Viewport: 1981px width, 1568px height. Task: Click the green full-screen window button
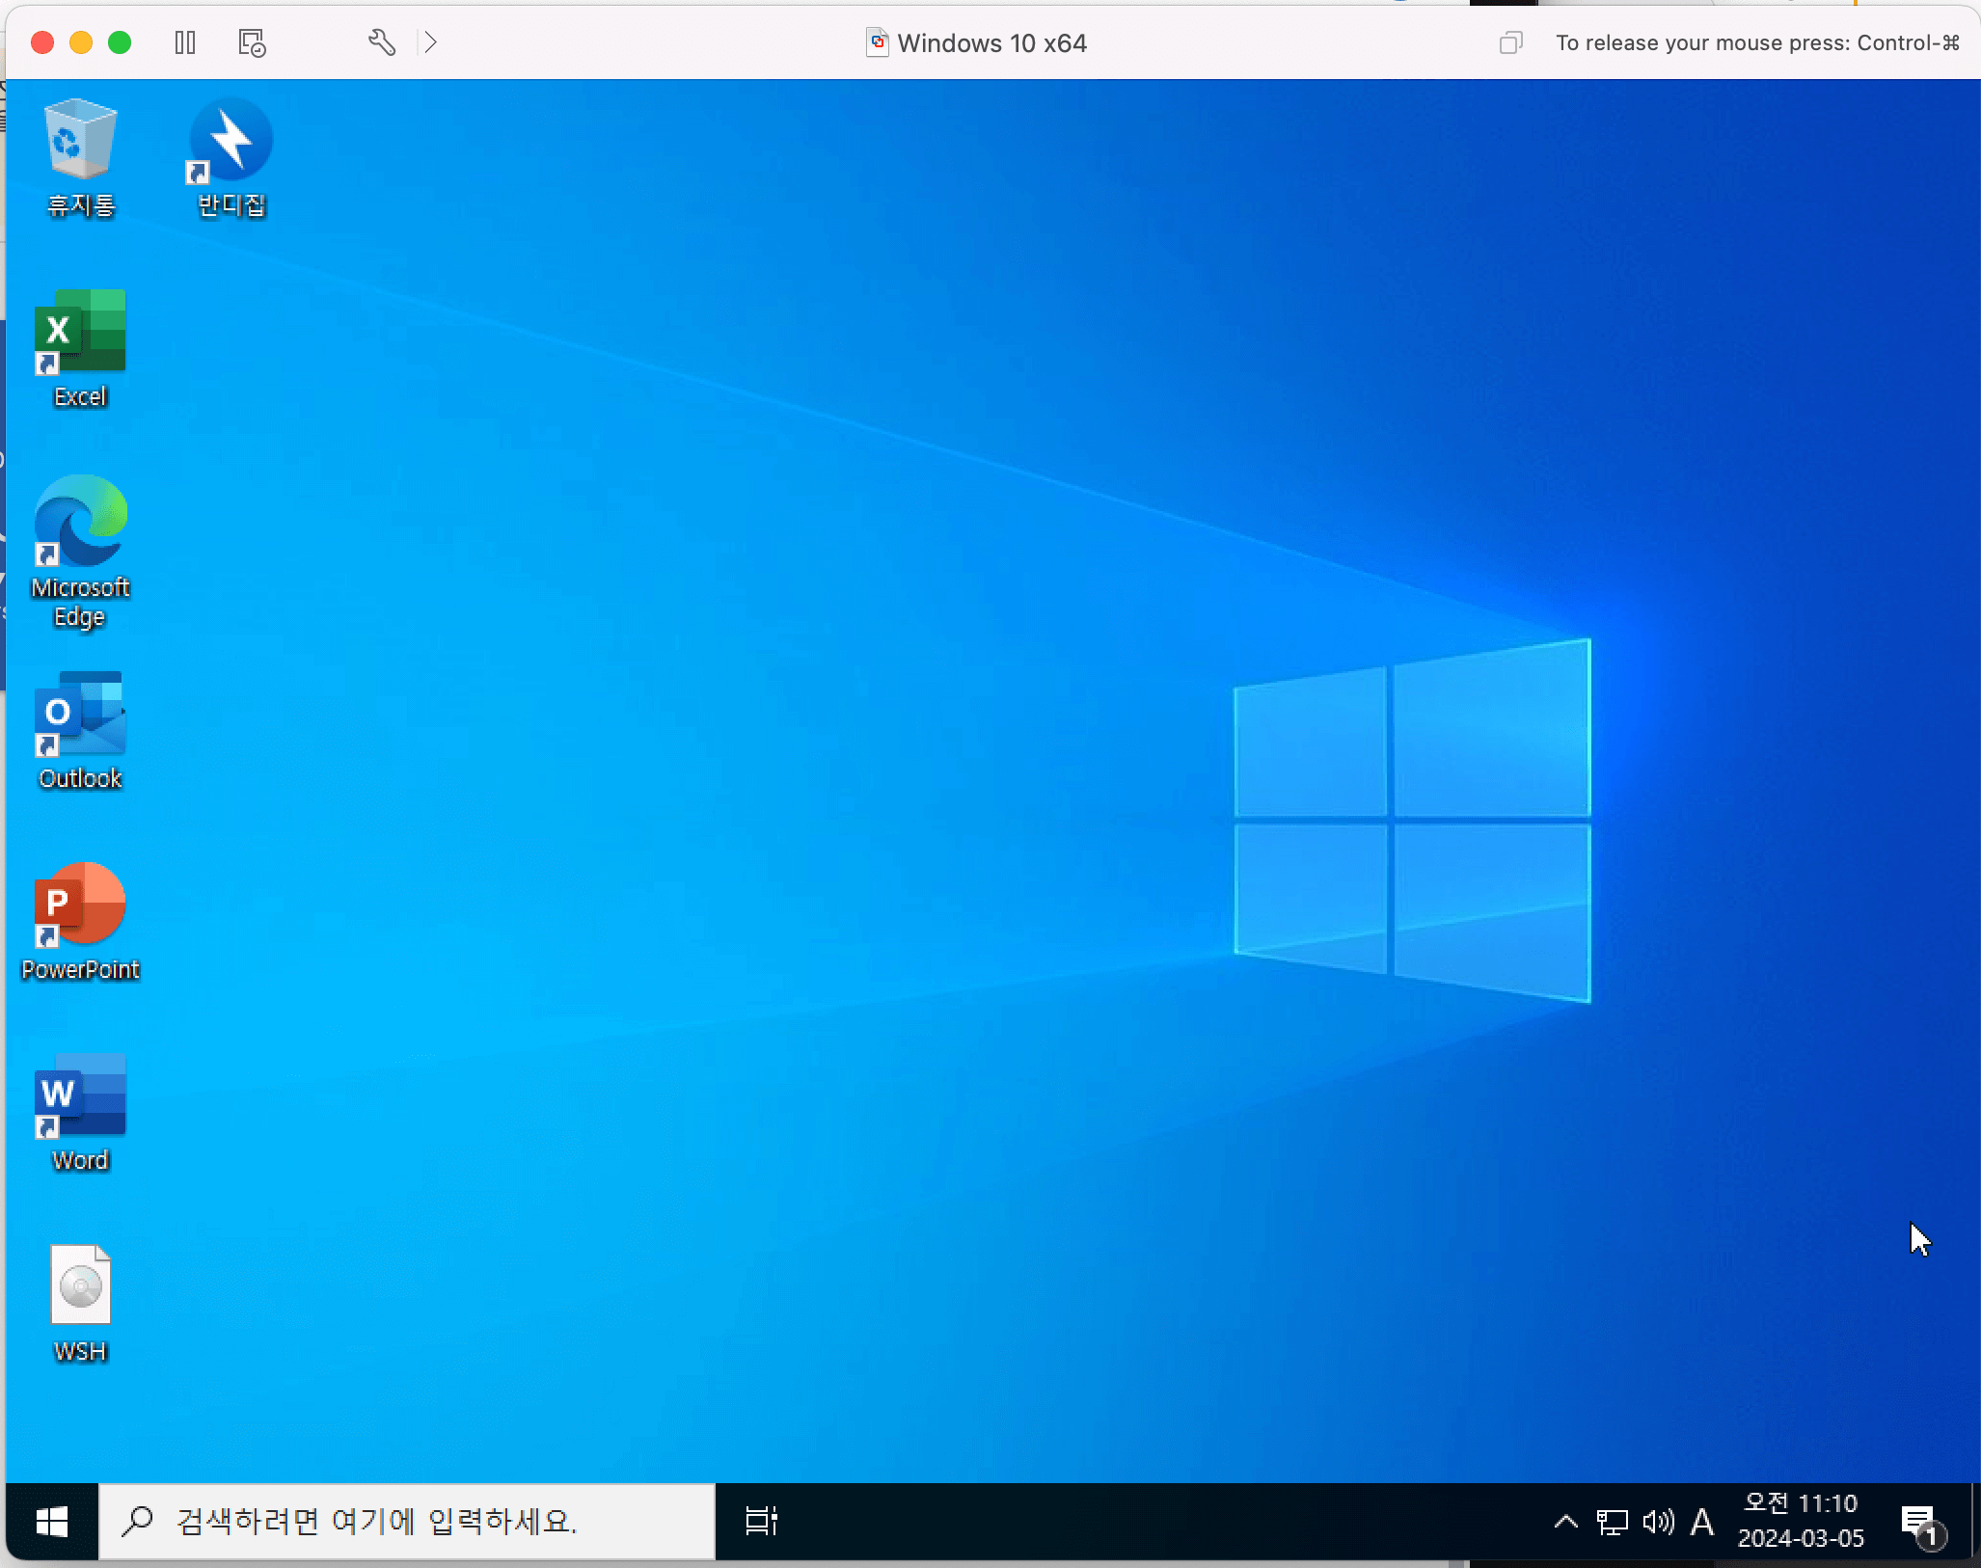[x=120, y=42]
